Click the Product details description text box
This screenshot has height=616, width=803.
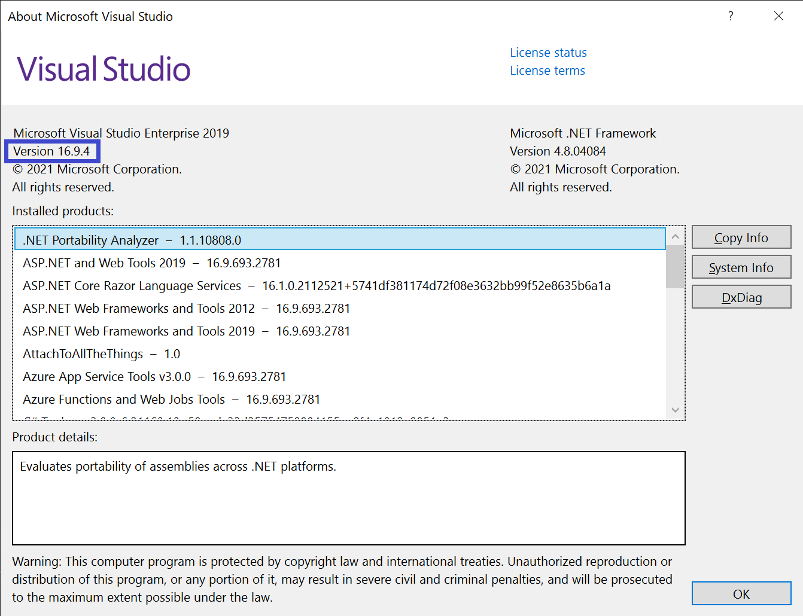click(x=348, y=498)
